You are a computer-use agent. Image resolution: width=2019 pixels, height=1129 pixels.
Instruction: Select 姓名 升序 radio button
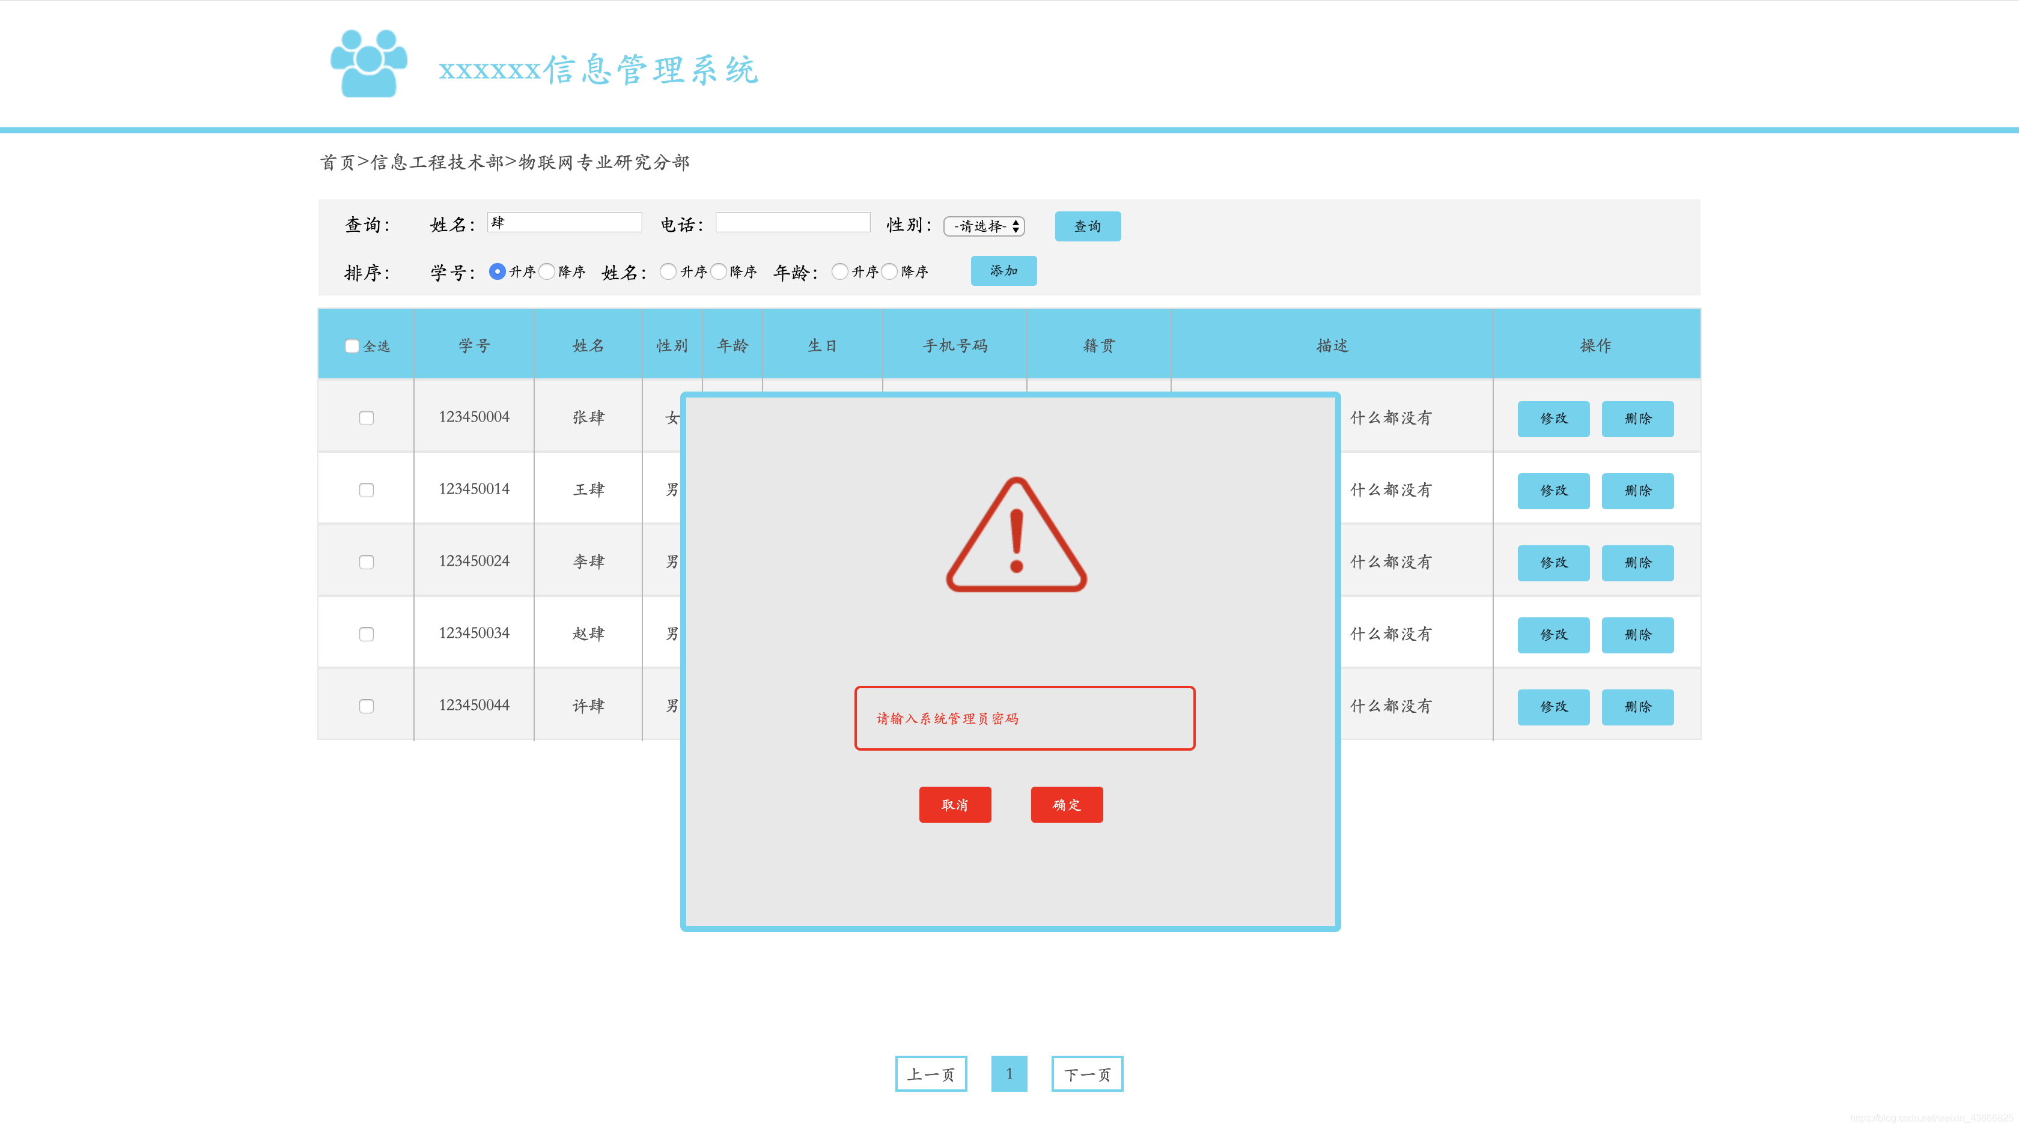668,271
